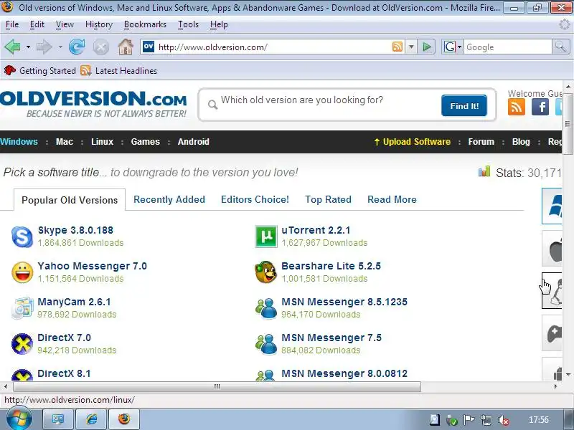This screenshot has width=574, height=430.
Task: Click the Skype 3.8.0.188 link
Action: coord(75,230)
